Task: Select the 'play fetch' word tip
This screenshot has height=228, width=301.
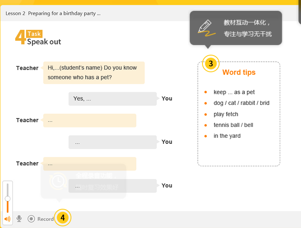Action: 226,114
